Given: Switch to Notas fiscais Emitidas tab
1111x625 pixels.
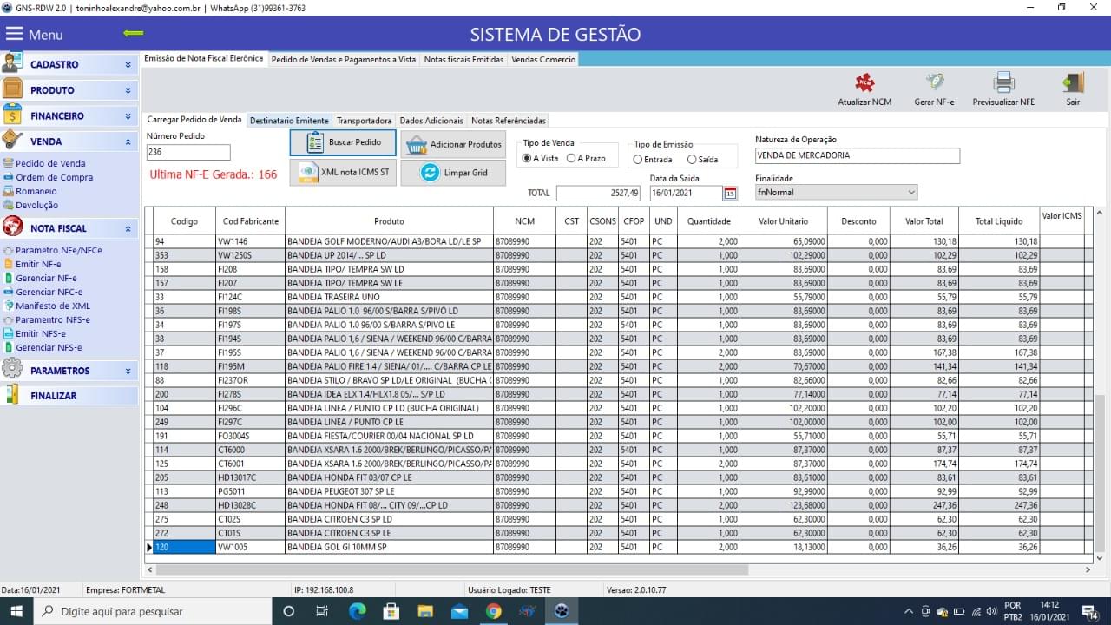Looking at the screenshot, I should [x=463, y=60].
